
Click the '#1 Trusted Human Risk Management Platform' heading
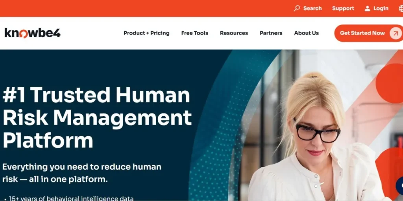click(x=97, y=117)
